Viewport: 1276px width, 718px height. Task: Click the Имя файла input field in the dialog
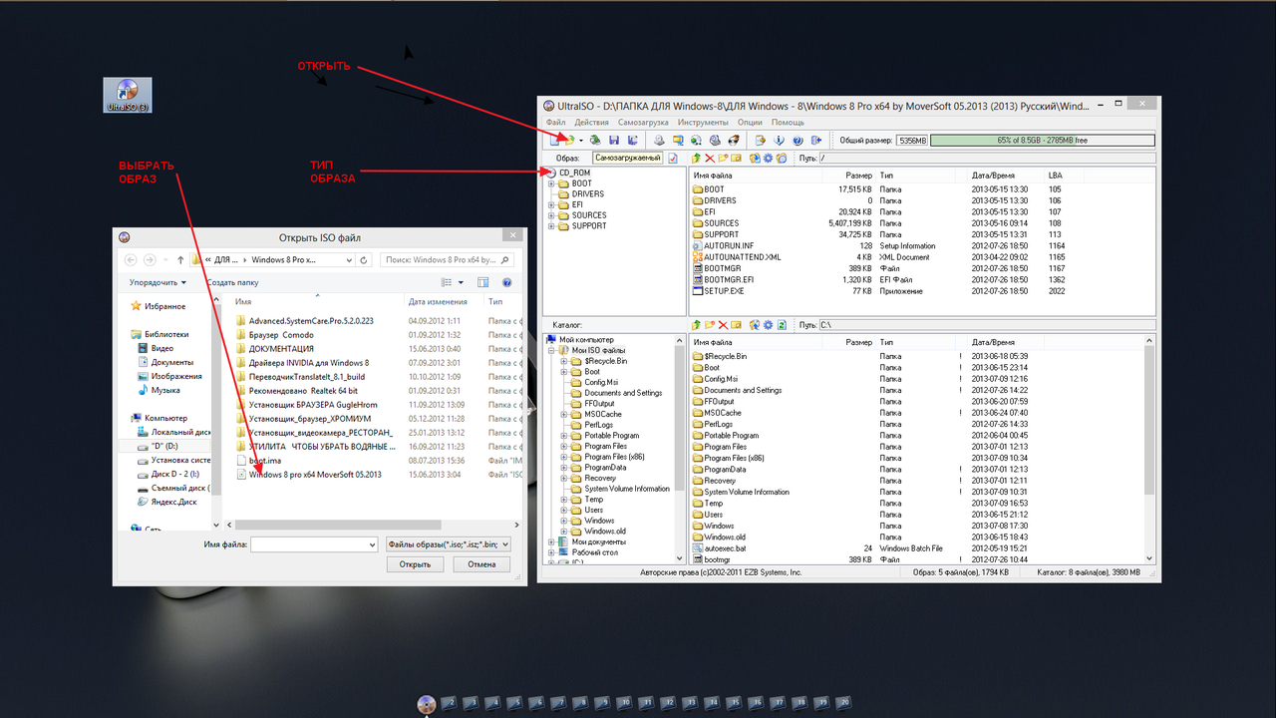[314, 544]
